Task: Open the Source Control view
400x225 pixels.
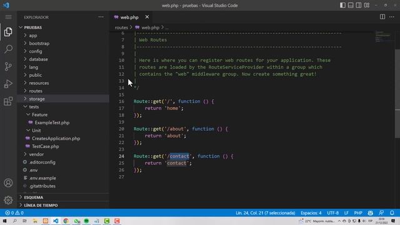Action: [x=8, y=66]
